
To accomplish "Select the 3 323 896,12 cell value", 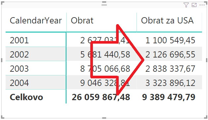I will 170,83.
